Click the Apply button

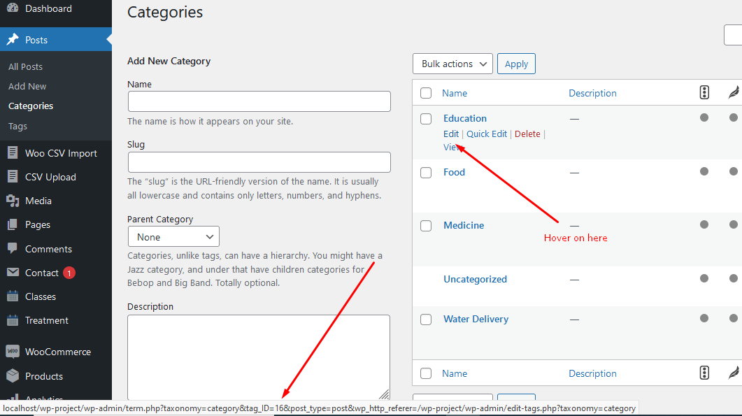pos(516,64)
